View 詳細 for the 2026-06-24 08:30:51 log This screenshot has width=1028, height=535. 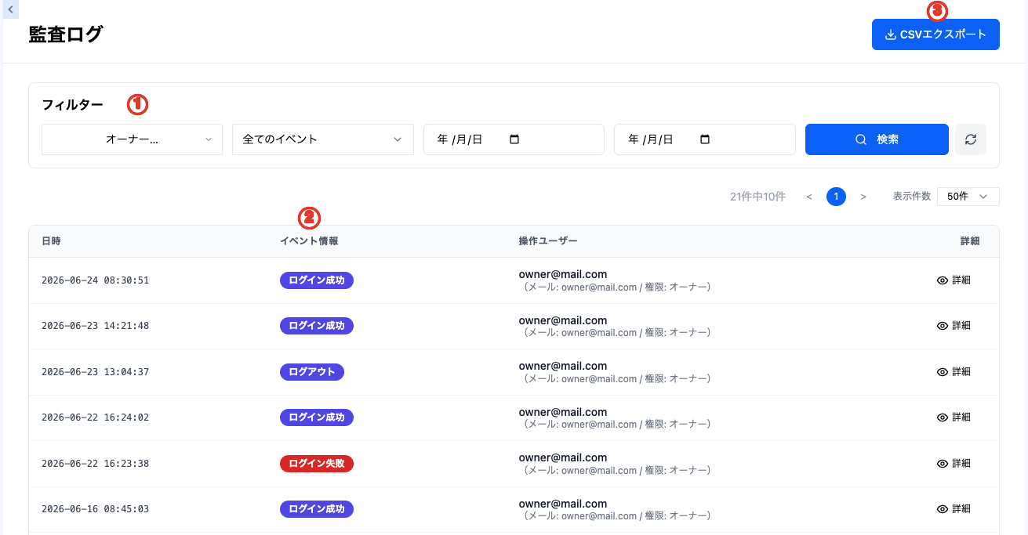pos(954,280)
